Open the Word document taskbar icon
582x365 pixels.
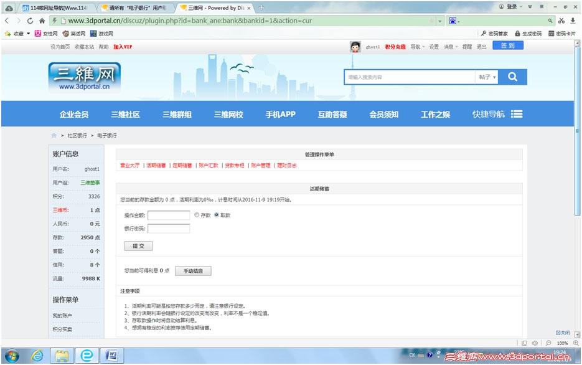[x=111, y=356]
